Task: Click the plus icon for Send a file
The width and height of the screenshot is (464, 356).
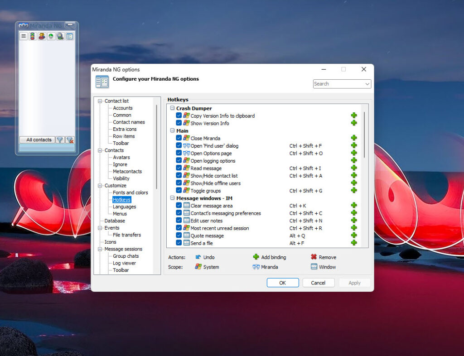Action: [x=354, y=243]
